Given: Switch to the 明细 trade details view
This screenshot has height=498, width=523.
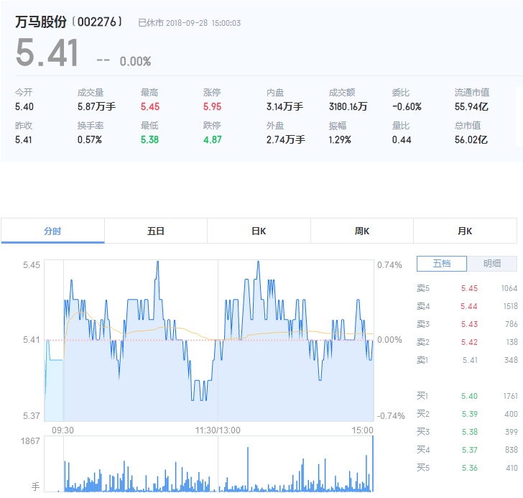Looking at the screenshot, I should (x=491, y=264).
